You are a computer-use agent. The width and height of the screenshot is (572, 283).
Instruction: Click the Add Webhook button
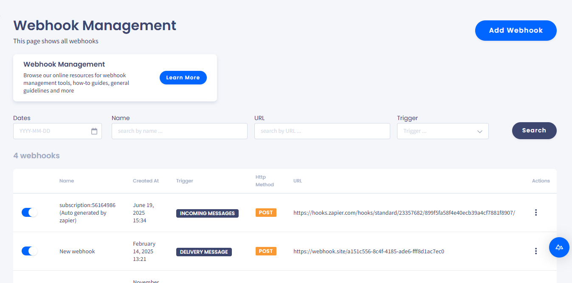tap(516, 31)
